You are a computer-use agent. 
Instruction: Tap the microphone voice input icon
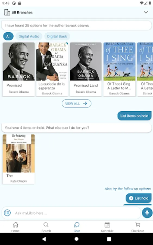click(x=147, y=213)
